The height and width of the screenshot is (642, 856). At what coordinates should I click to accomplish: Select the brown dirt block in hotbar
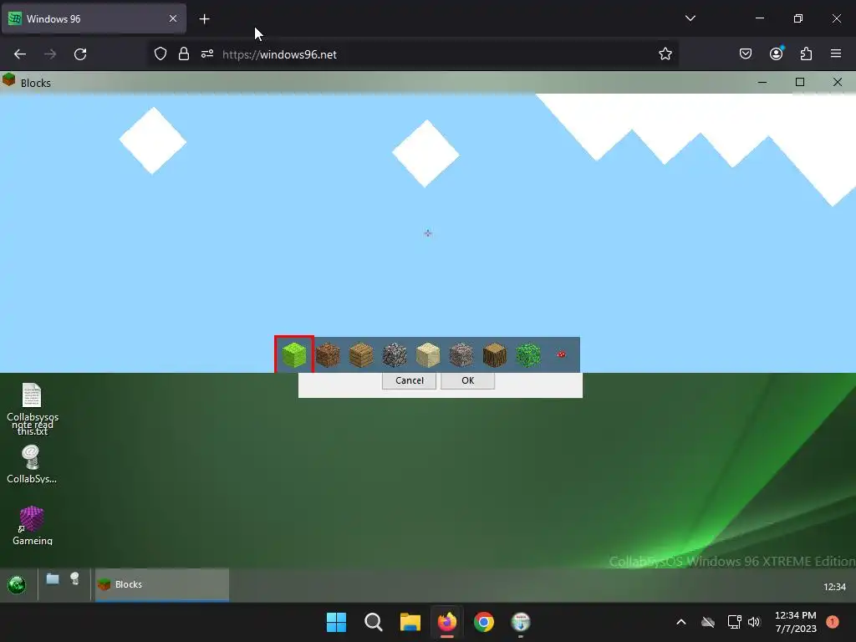tap(328, 354)
